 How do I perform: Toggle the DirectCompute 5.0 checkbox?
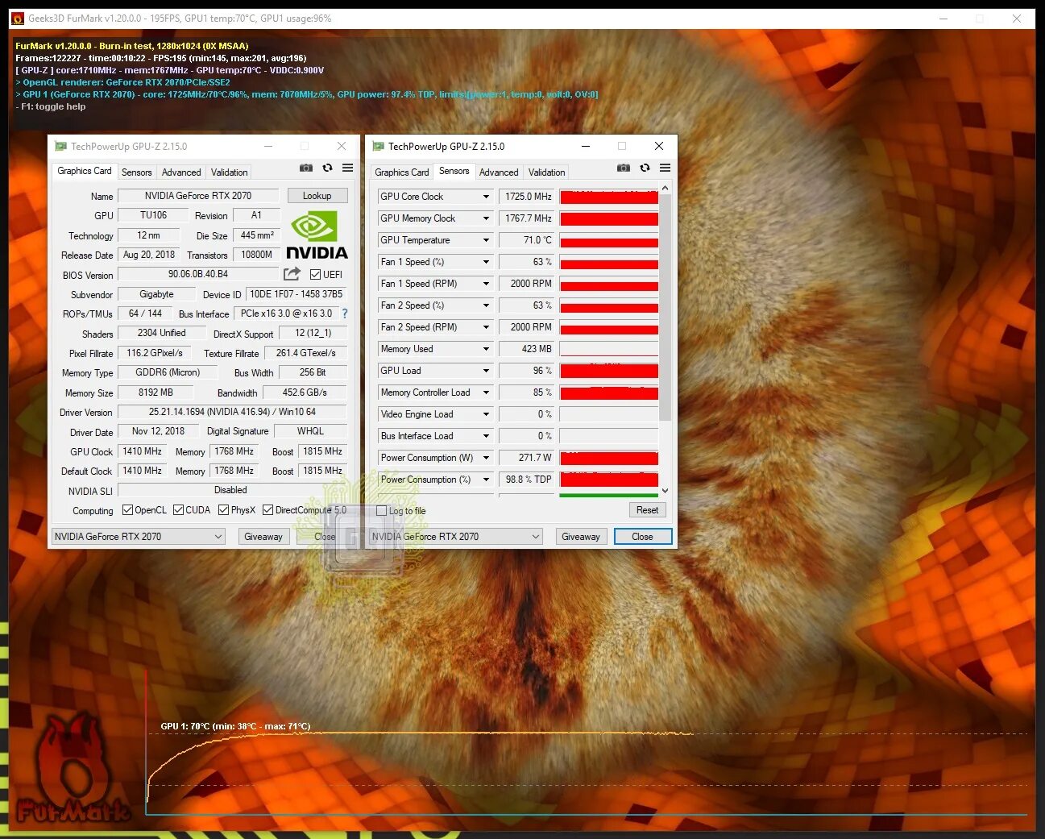tap(267, 509)
